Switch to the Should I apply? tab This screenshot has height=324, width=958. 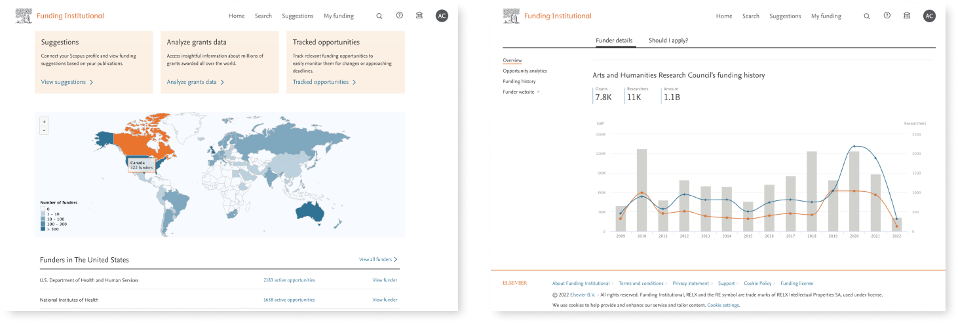click(668, 41)
